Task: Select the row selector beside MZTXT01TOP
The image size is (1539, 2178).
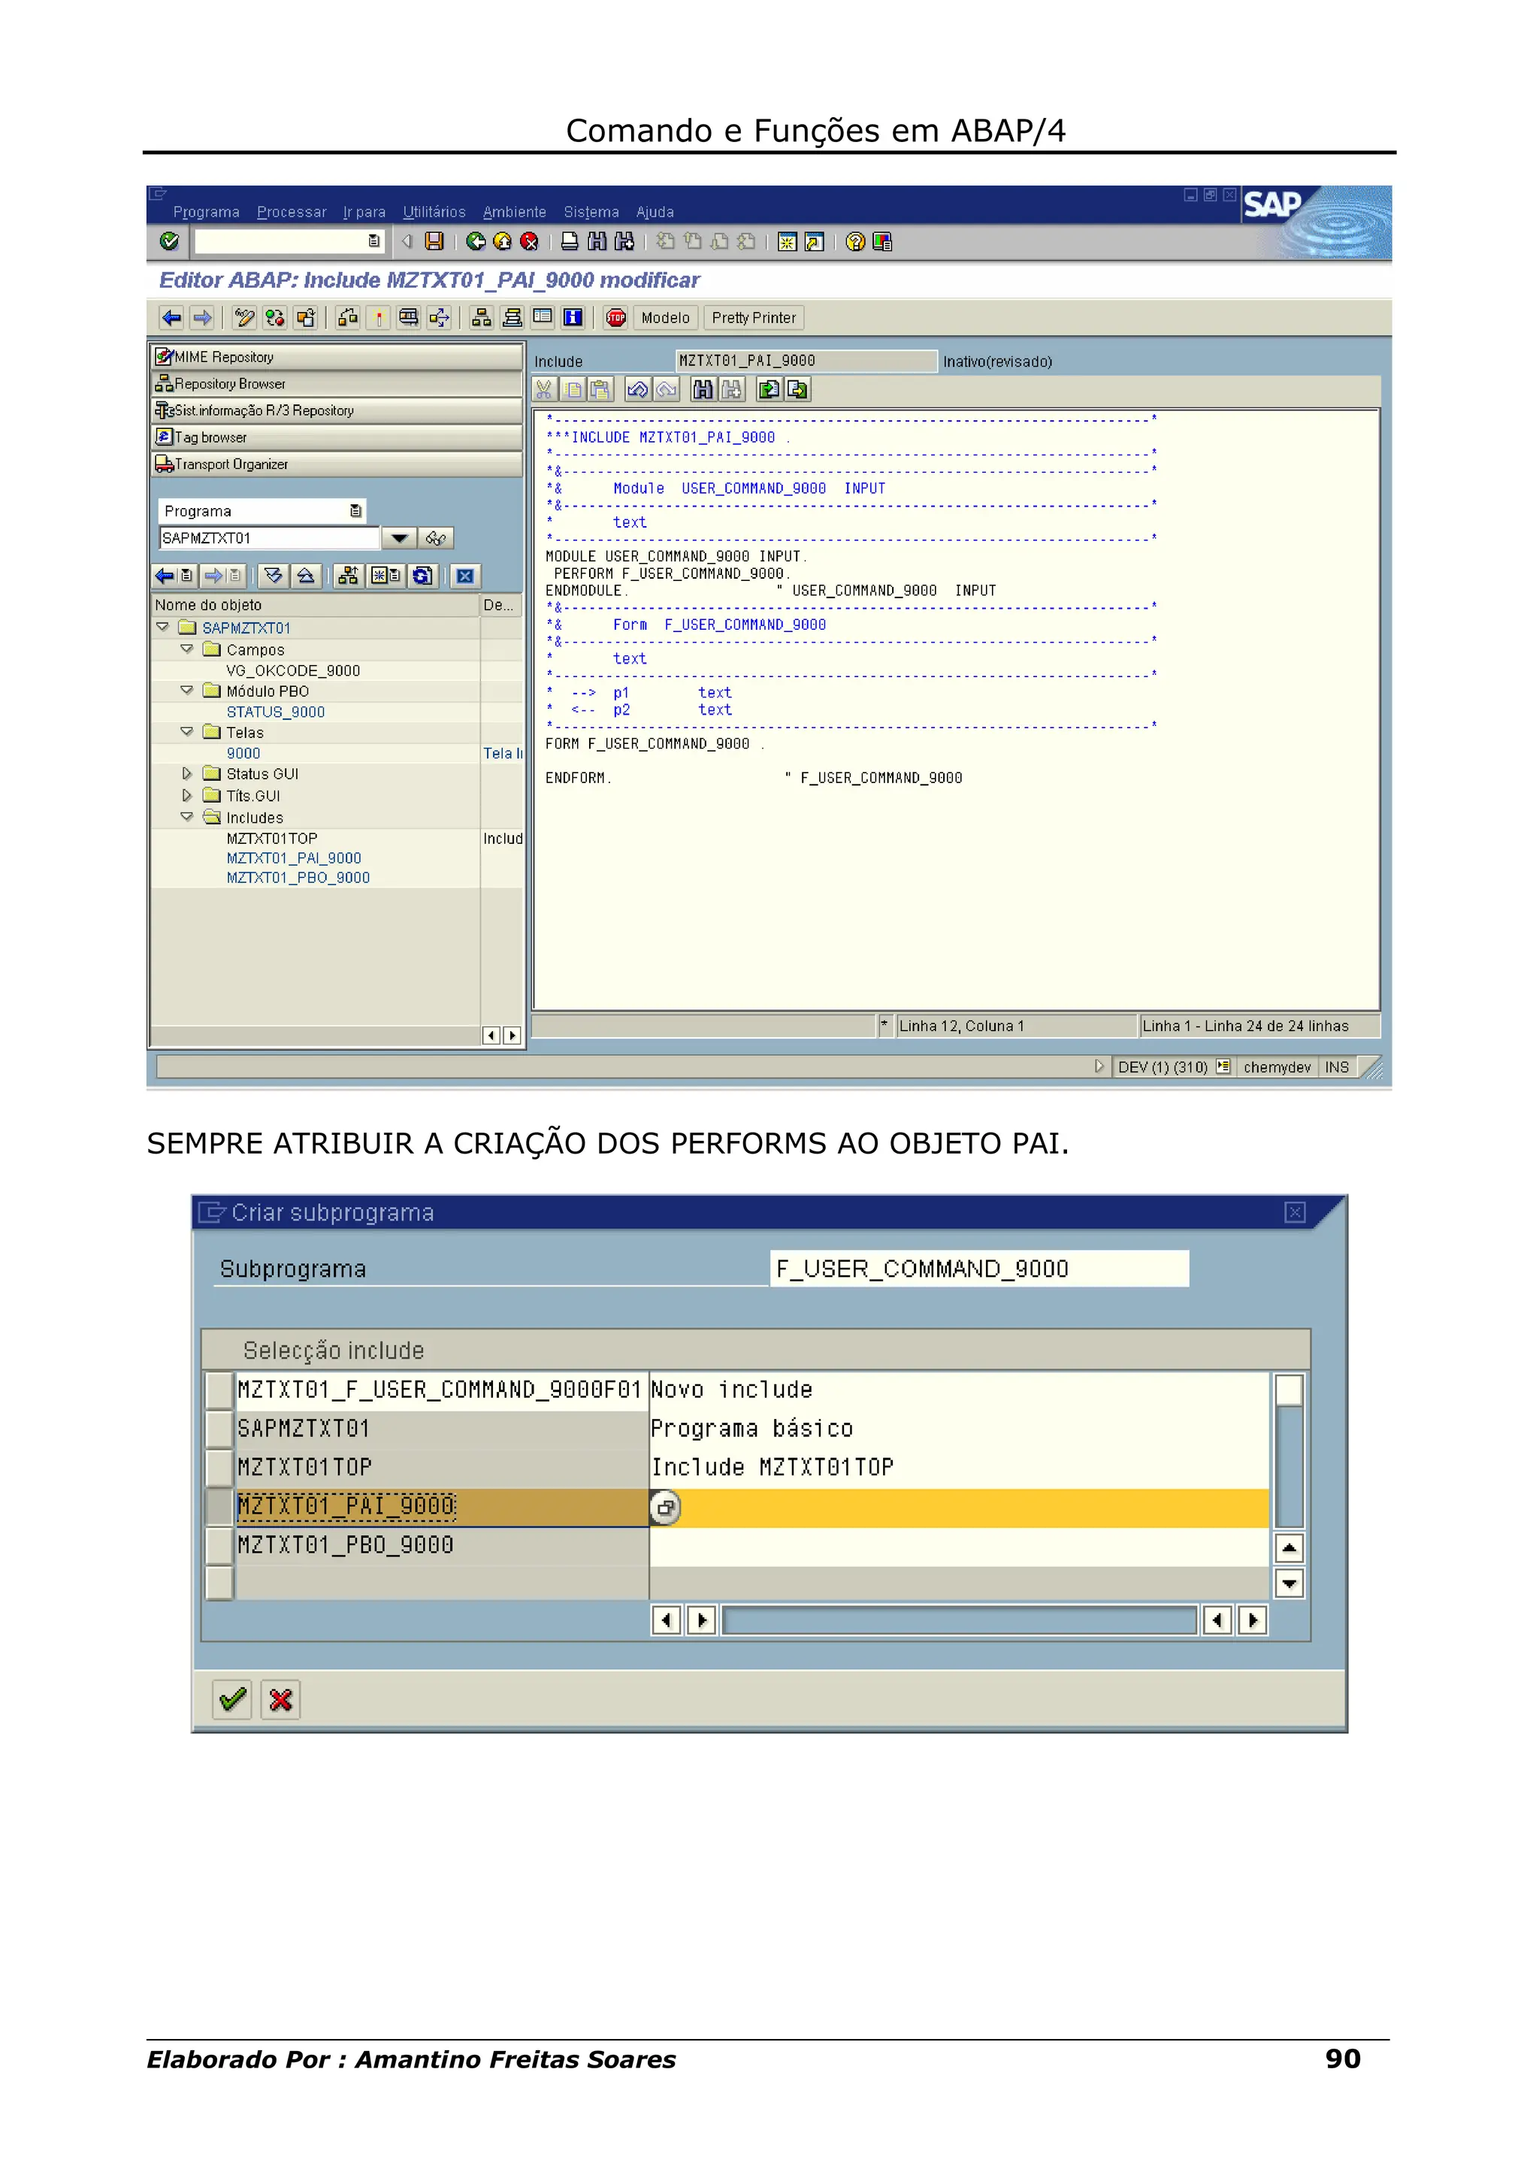Action: (x=220, y=1469)
